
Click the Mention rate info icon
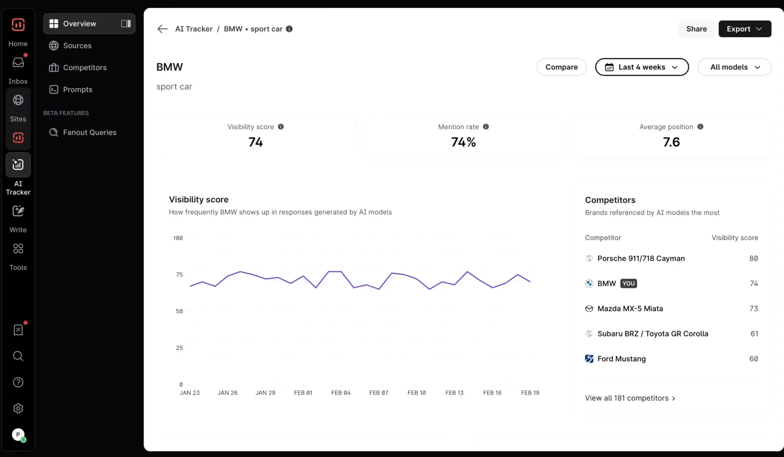tap(486, 126)
